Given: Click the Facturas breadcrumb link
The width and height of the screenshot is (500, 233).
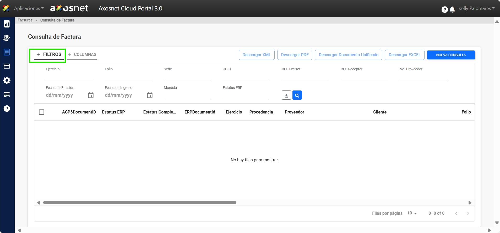Looking at the screenshot, I should point(25,20).
